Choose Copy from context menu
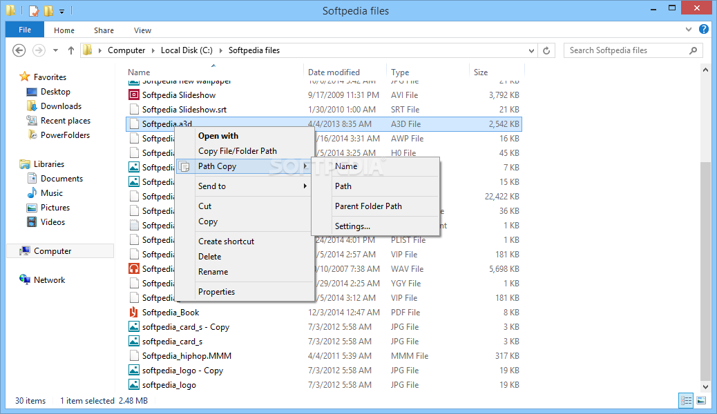Image resolution: width=717 pixels, height=414 pixels. [x=208, y=221]
